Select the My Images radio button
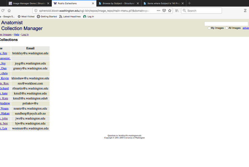249x167 pixels. [209, 28]
